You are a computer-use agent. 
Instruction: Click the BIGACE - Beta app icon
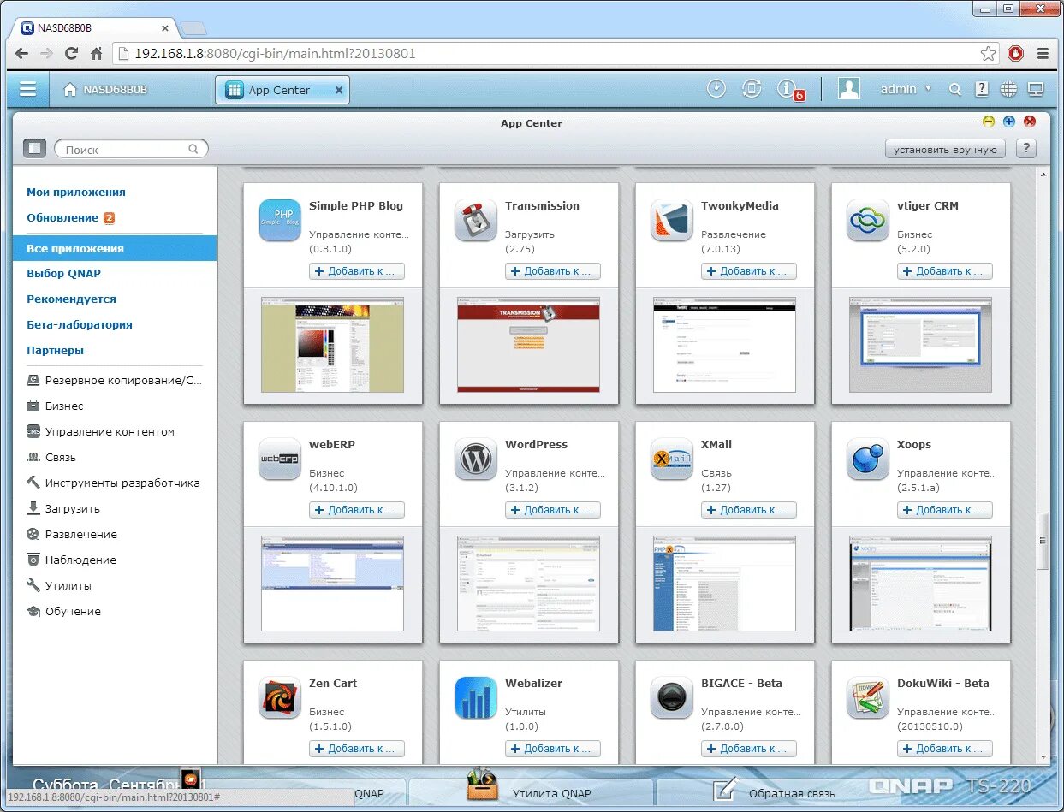(672, 698)
